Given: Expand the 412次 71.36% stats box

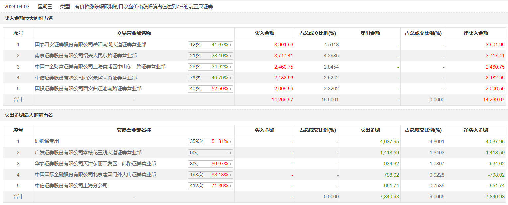Looking at the screenshot, I should (x=210, y=186).
